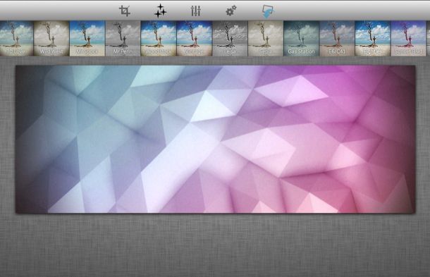Apply the 70 Love filter
This screenshot has width=430, height=277.
[16, 38]
